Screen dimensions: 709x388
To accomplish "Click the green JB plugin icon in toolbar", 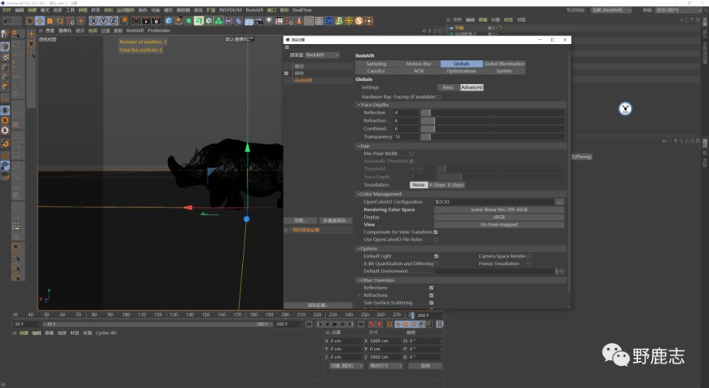I will 339,21.
